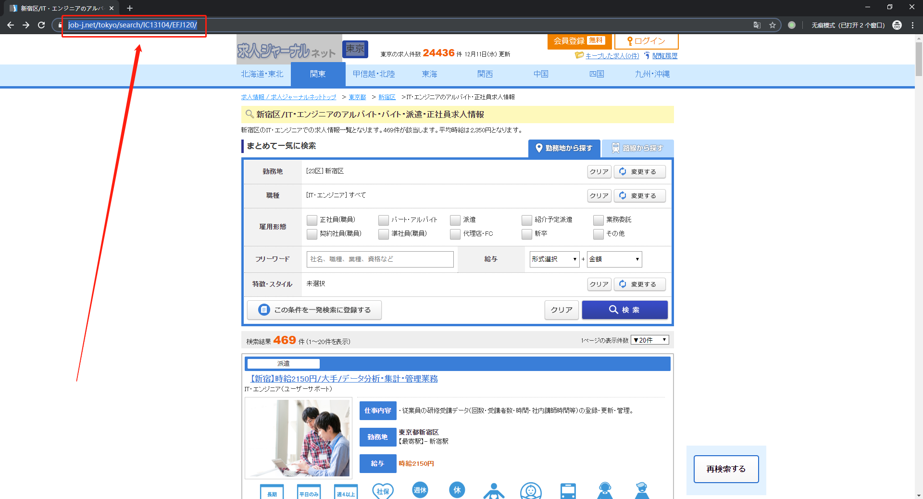Click the bus commute icon
Viewport: 923px width, 499px height.
(568, 491)
